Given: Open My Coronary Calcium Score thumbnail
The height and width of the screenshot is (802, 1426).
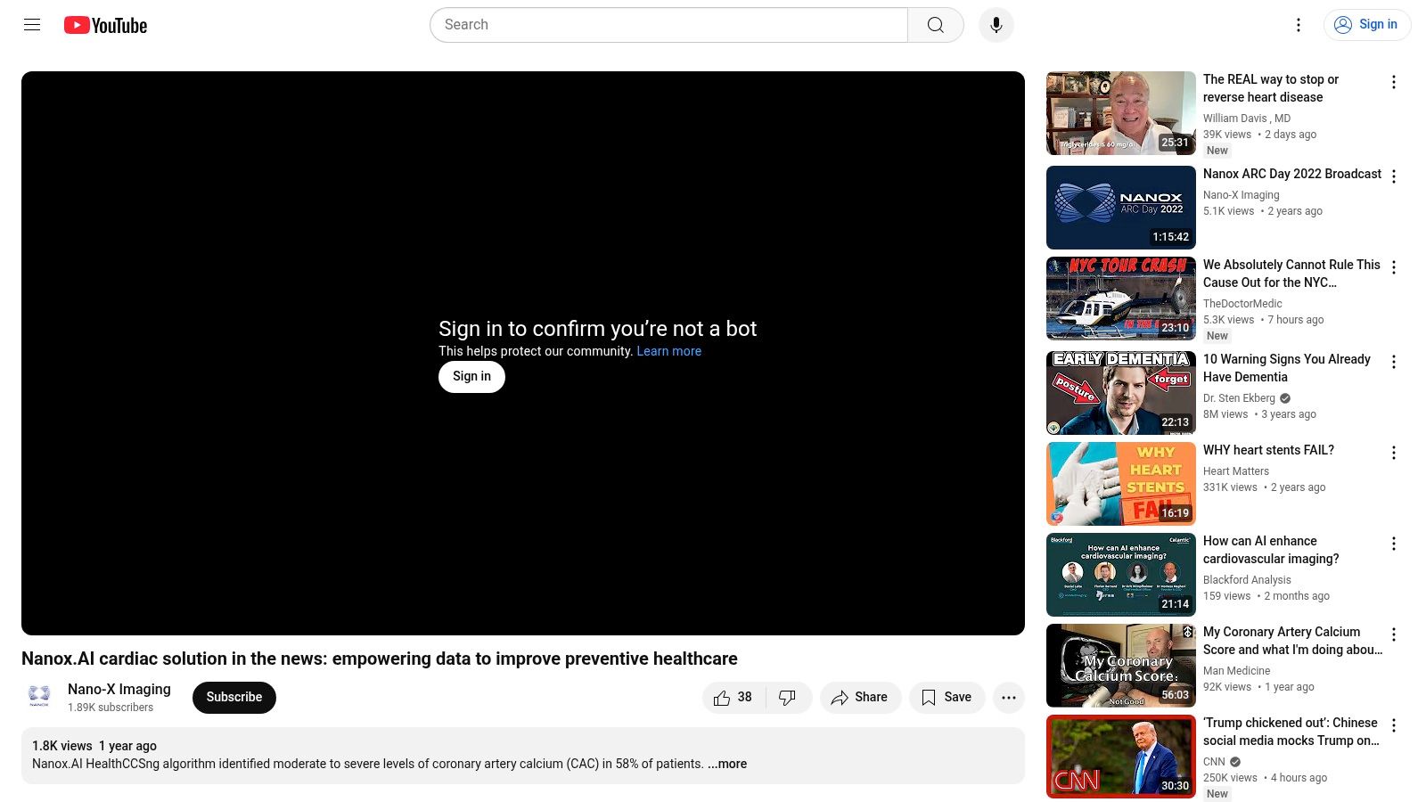Looking at the screenshot, I should click(x=1121, y=666).
